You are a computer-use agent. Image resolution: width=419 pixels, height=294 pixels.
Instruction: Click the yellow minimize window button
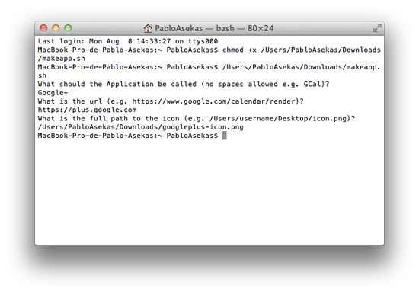pyautogui.click(x=56, y=28)
